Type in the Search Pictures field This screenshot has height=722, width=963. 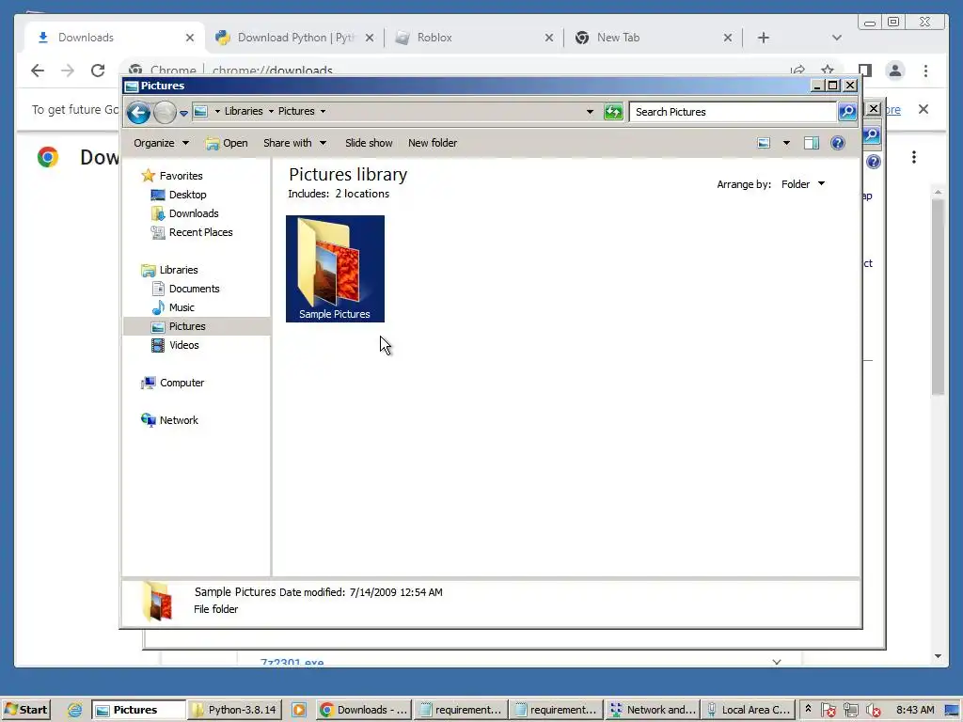(x=734, y=112)
